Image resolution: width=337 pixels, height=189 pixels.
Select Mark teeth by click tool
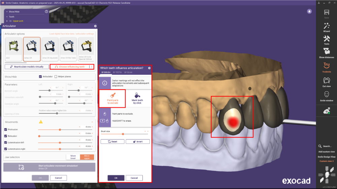pos(137,98)
